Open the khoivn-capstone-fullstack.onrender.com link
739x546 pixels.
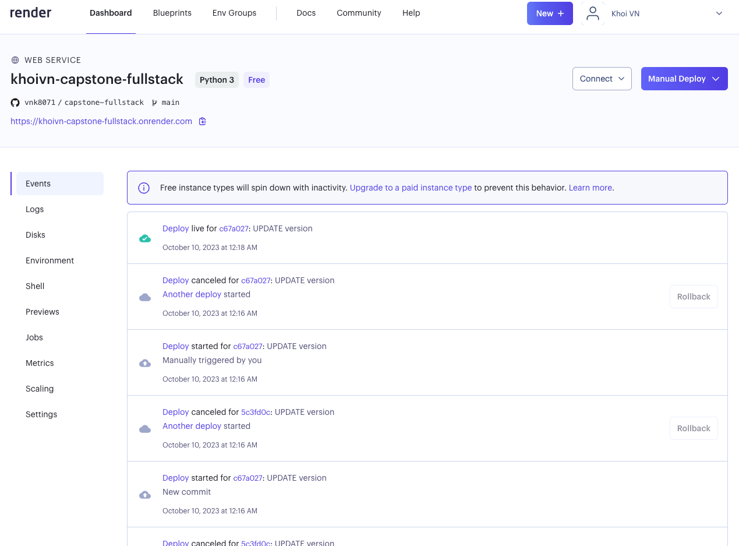pyautogui.click(x=101, y=121)
